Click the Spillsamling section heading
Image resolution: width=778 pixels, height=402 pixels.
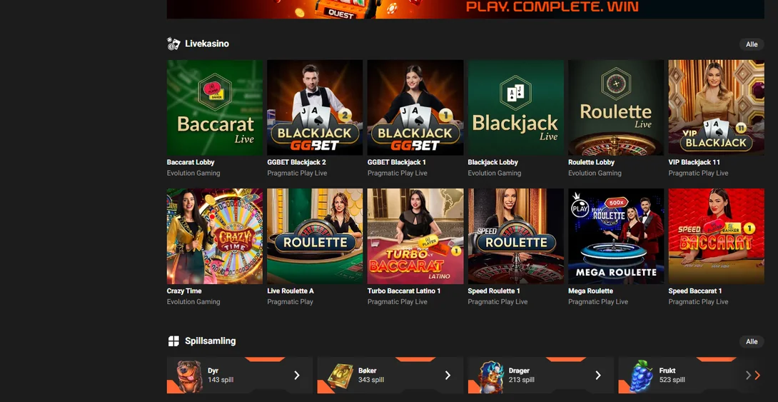point(211,341)
